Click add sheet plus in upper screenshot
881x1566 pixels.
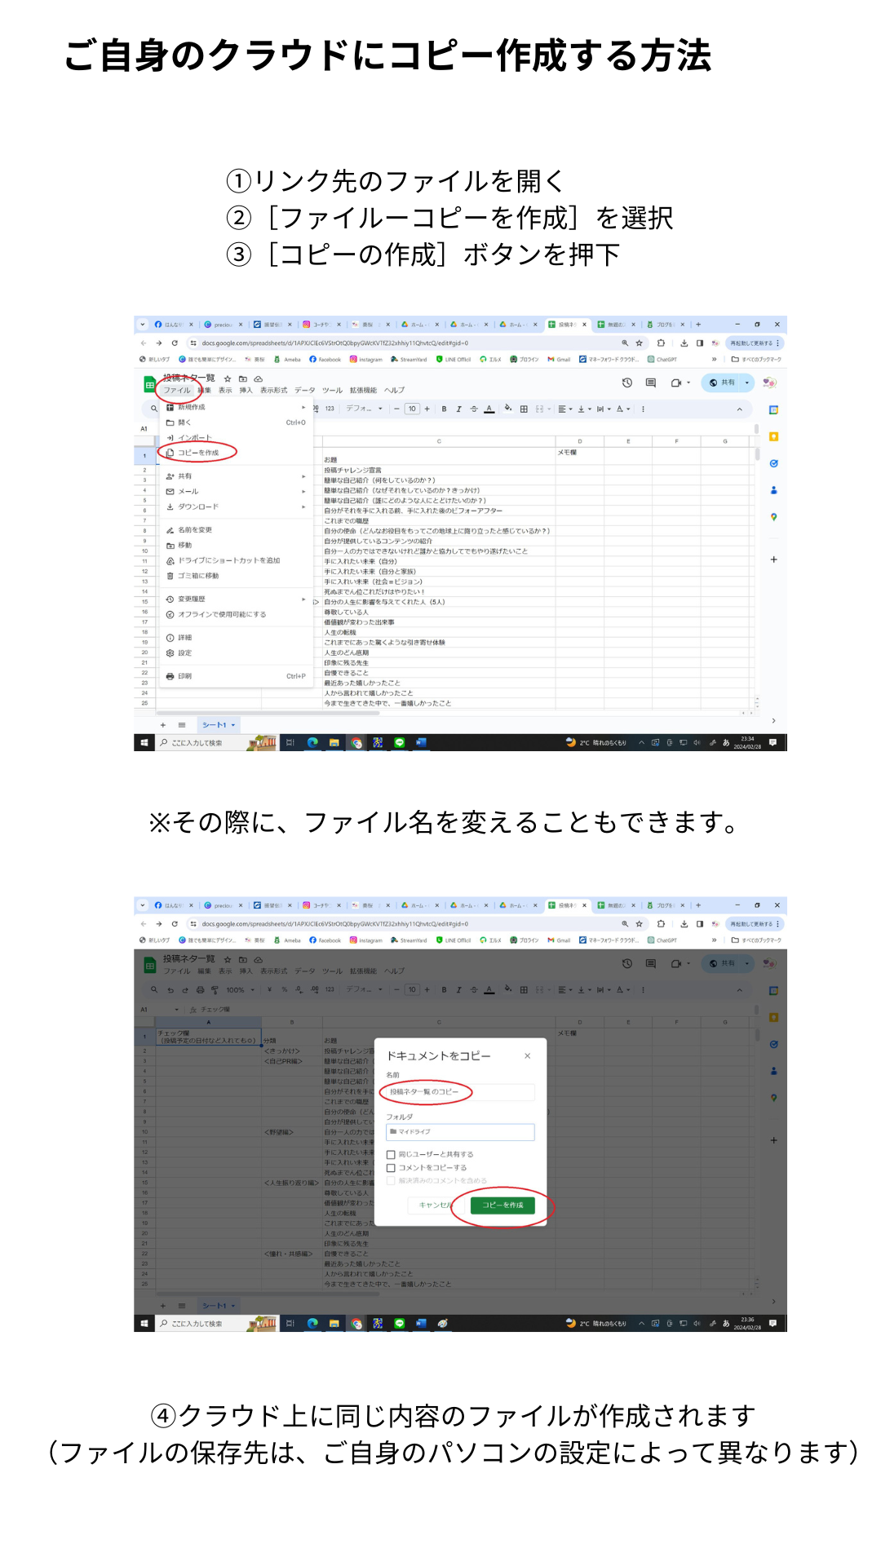pyautogui.click(x=162, y=725)
